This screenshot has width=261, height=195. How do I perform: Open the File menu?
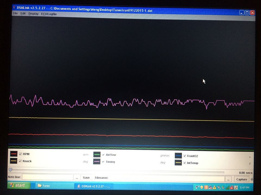point(15,14)
